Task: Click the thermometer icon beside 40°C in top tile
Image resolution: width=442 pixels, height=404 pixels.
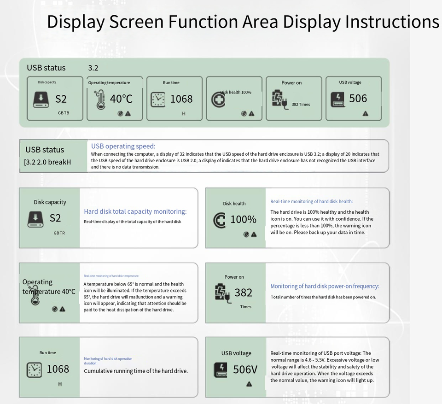Action: [100, 100]
